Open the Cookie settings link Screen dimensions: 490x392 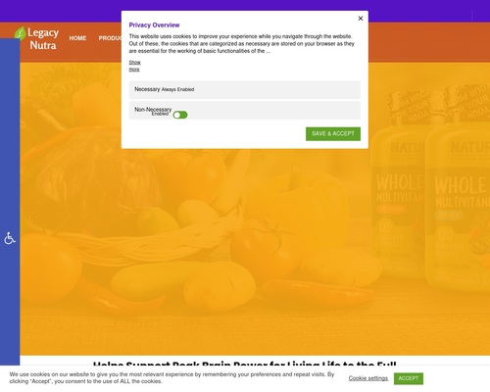[x=368, y=378]
